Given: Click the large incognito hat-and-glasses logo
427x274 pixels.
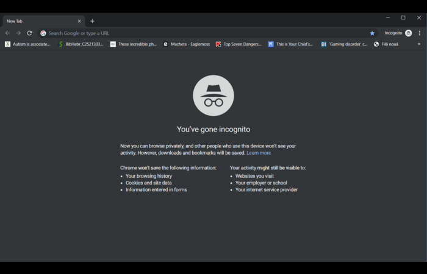Looking at the screenshot, I should [213, 96].
